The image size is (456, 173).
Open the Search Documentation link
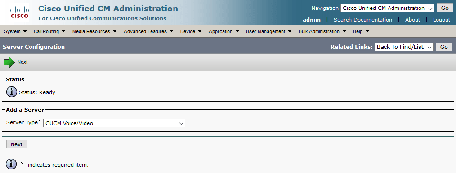point(362,20)
